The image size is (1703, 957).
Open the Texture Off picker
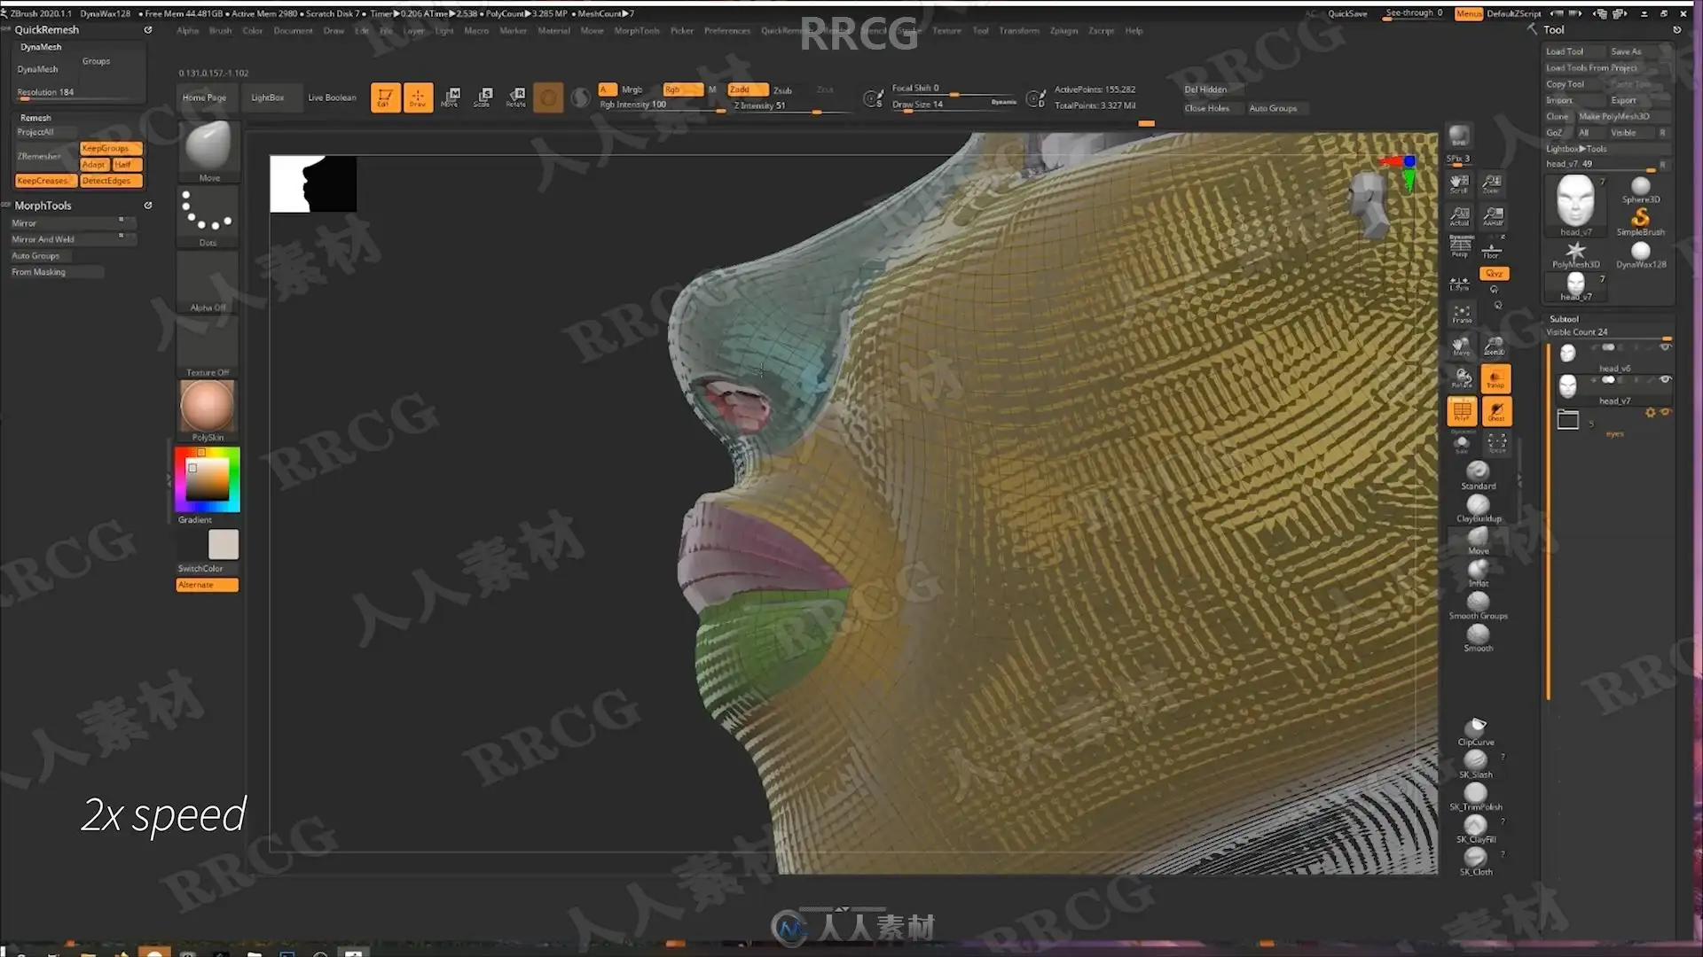point(208,346)
